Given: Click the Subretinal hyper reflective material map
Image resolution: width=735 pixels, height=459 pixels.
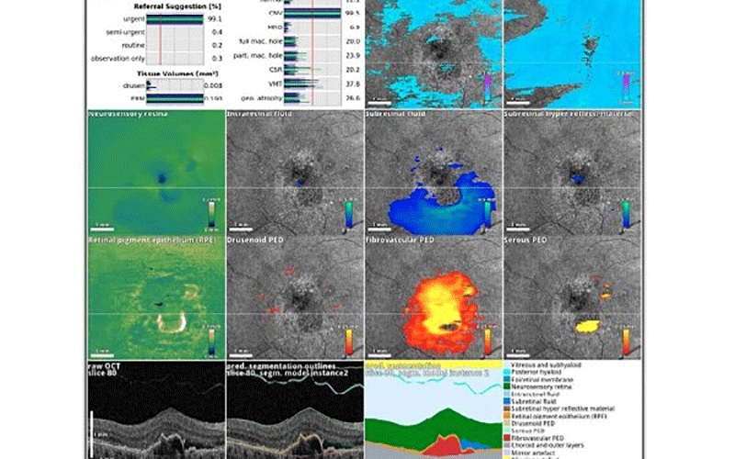Looking at the screenshot, I should pyautogui.click(x=572, y=172).
